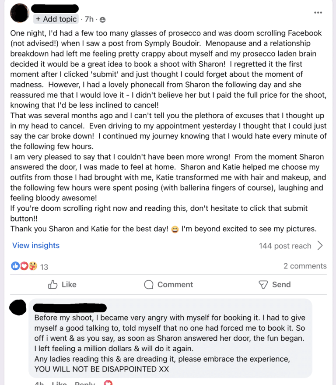Click the audience icon beside the 7h timestamp
Screen dimensions: 336x385
[x=102, y=20]
